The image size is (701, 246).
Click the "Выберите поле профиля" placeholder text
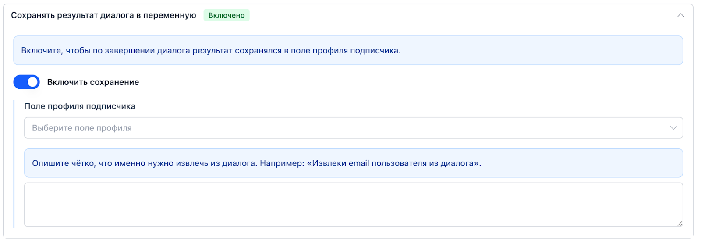[82, 128]
